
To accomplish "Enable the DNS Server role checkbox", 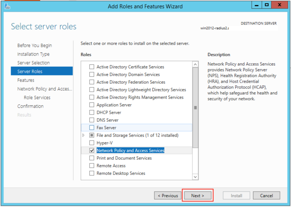I will coord(92,120).
